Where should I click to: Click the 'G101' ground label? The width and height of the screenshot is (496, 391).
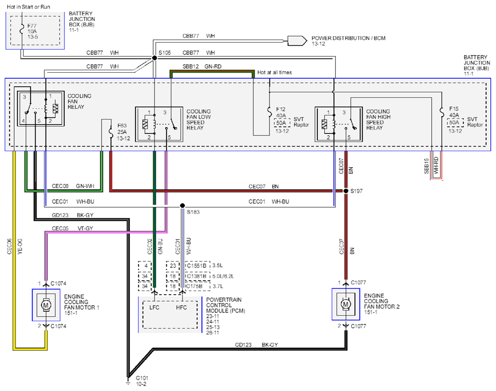click(142, 378)
